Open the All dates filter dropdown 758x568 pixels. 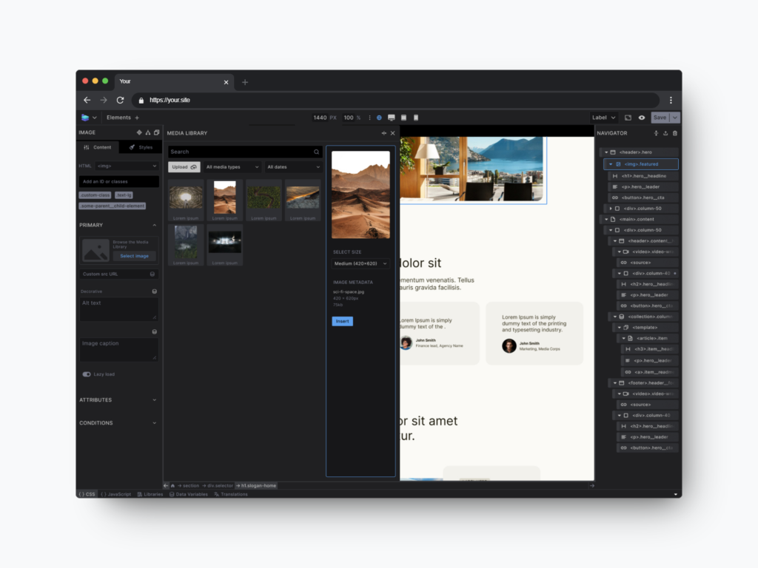click(293, 167)
